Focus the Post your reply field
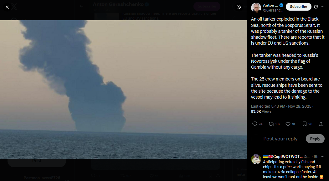This screenshot has width=329, height=181. pos(280,139)
